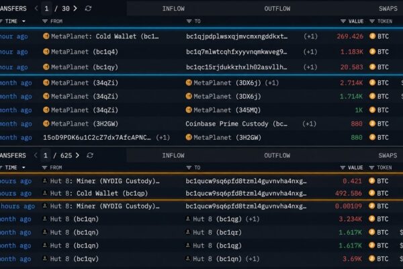Open SWAPS tab in the bottom transfers panel
The height and width of the screenshot is (269, 403).
pos(388,155)
